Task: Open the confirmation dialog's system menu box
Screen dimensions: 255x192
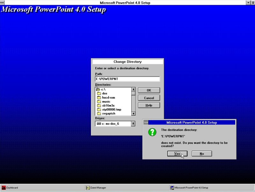Action: point(146,122)
